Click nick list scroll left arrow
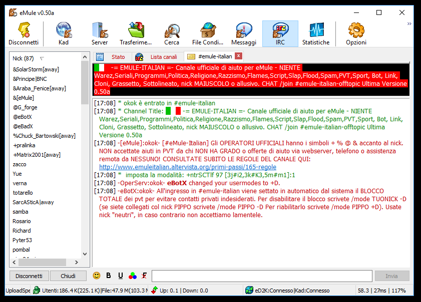 coord(14,263)
